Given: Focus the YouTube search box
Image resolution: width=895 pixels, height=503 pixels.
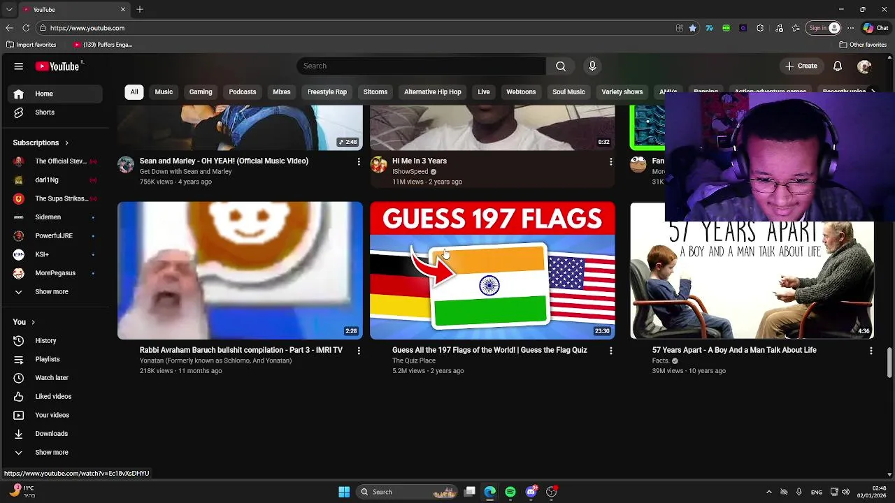Looking at the screenshot, I should 421,66.
